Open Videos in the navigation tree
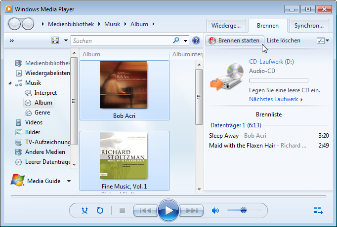Screen dimensions: 337x227 tap(29, 122)
